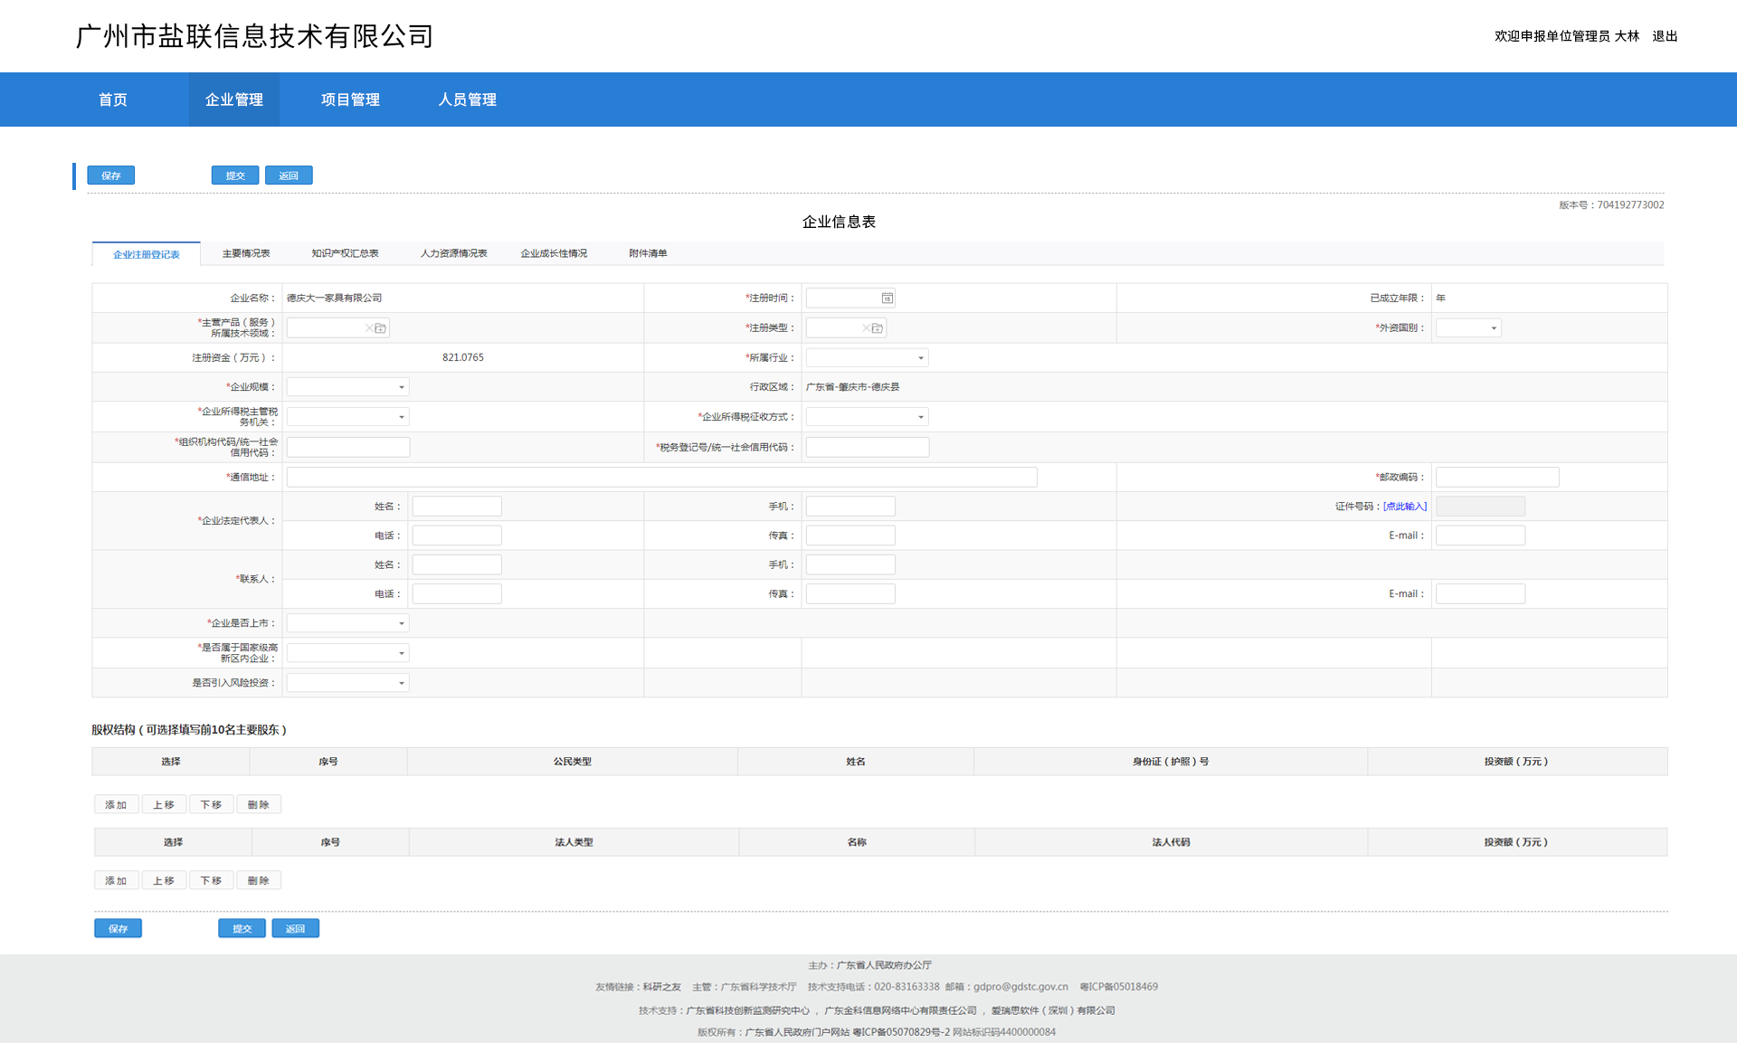Open 企业所得税征收方式 dropdown
Image resolution: width=1737 pixels, height=1043 pixels.
click(867, 416)
